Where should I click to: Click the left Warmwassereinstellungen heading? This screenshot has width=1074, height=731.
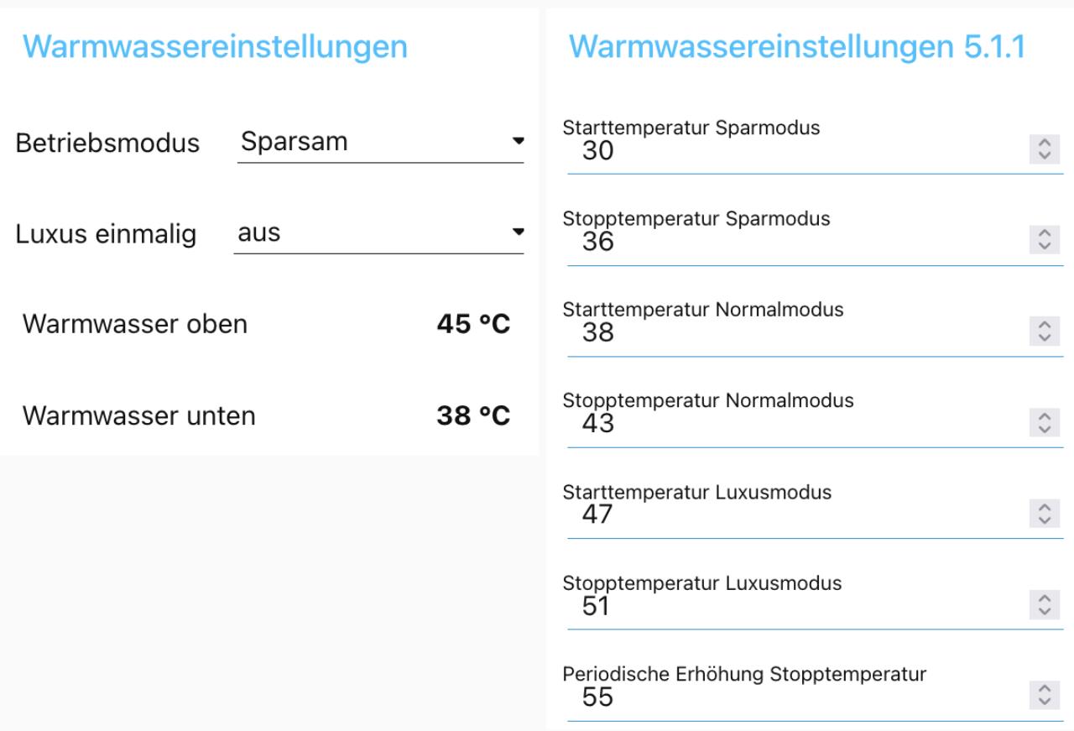point(215,47)
